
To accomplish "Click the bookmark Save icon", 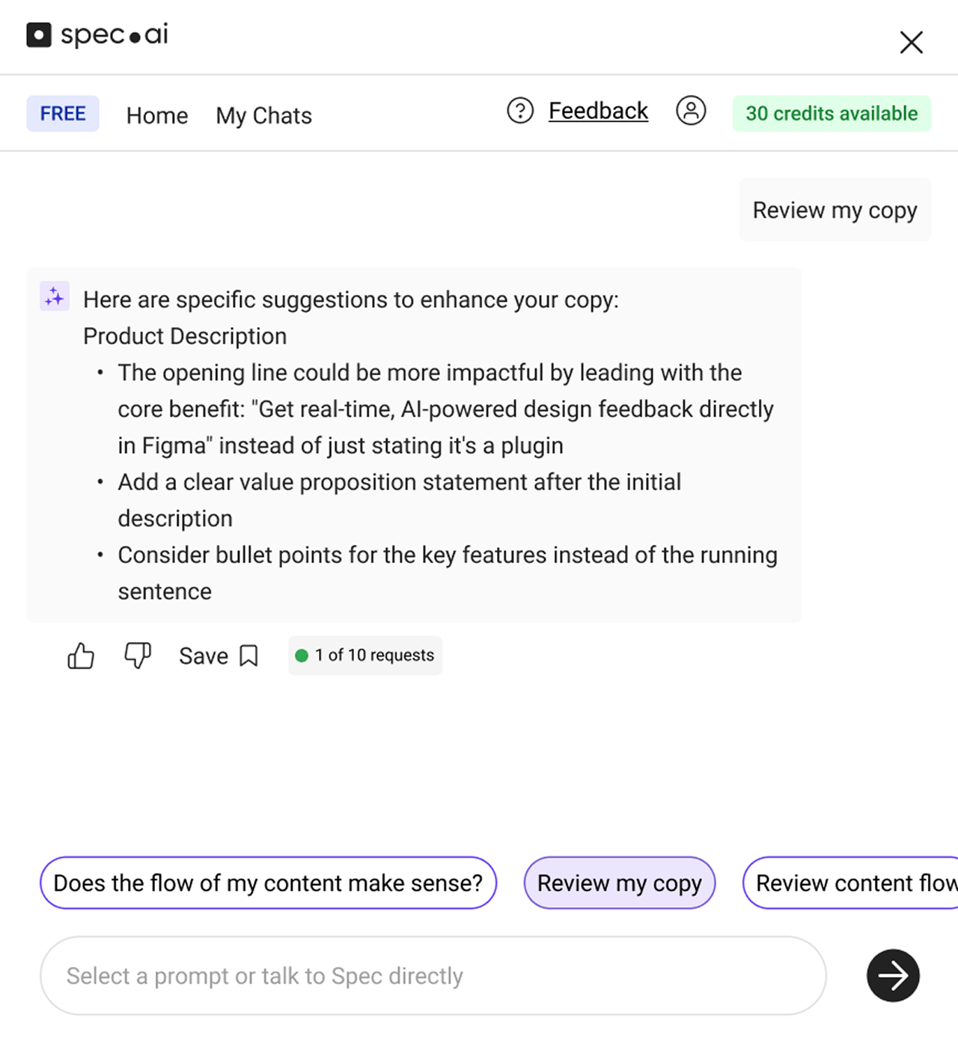I will pyautogui.click(x=248, y=656).
